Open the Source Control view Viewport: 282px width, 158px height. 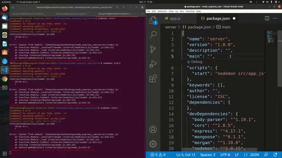(x=153, y=49)
